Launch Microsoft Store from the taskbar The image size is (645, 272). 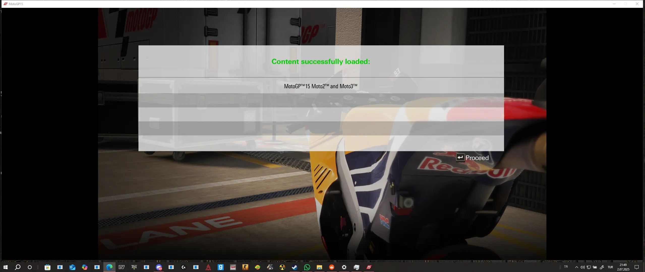coord(47,267)
